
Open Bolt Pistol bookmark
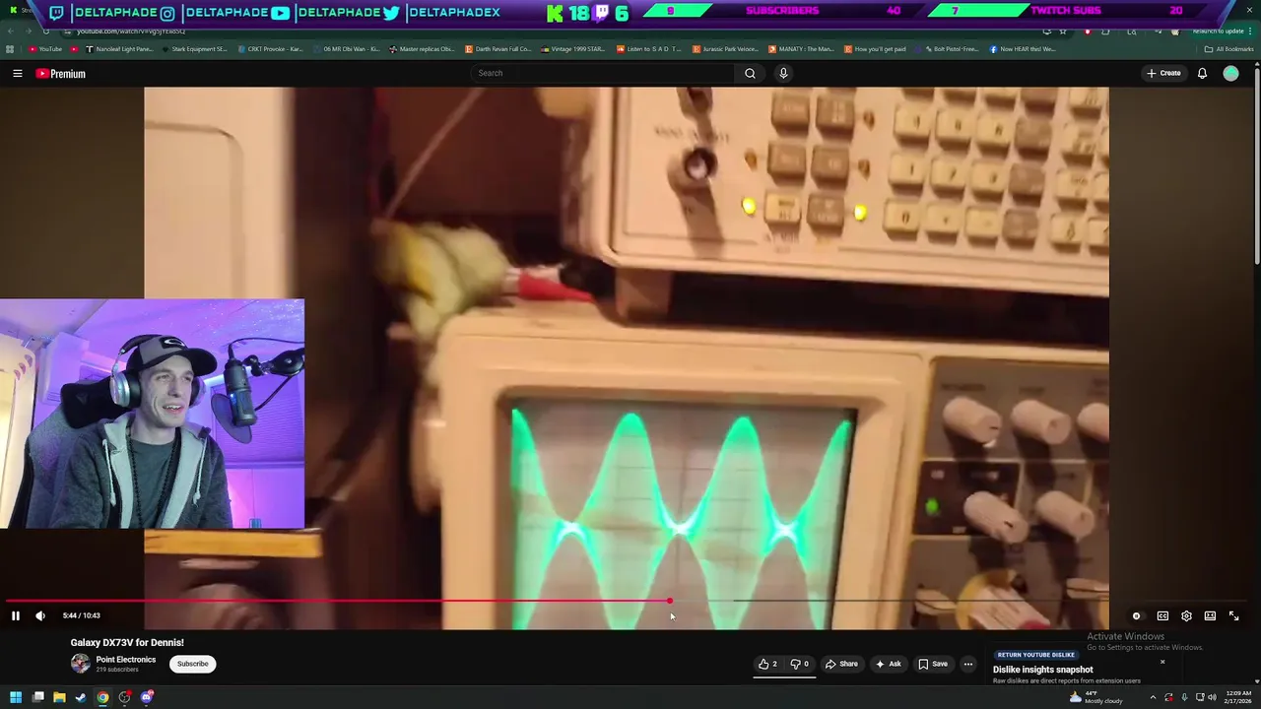click(946, 49)
